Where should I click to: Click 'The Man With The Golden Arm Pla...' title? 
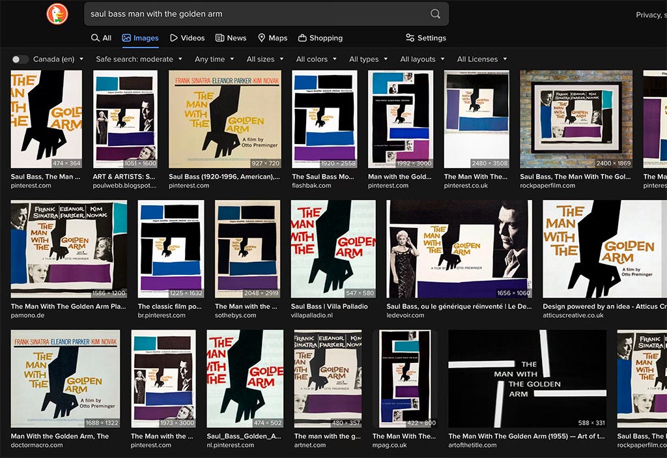pos(68,306)
